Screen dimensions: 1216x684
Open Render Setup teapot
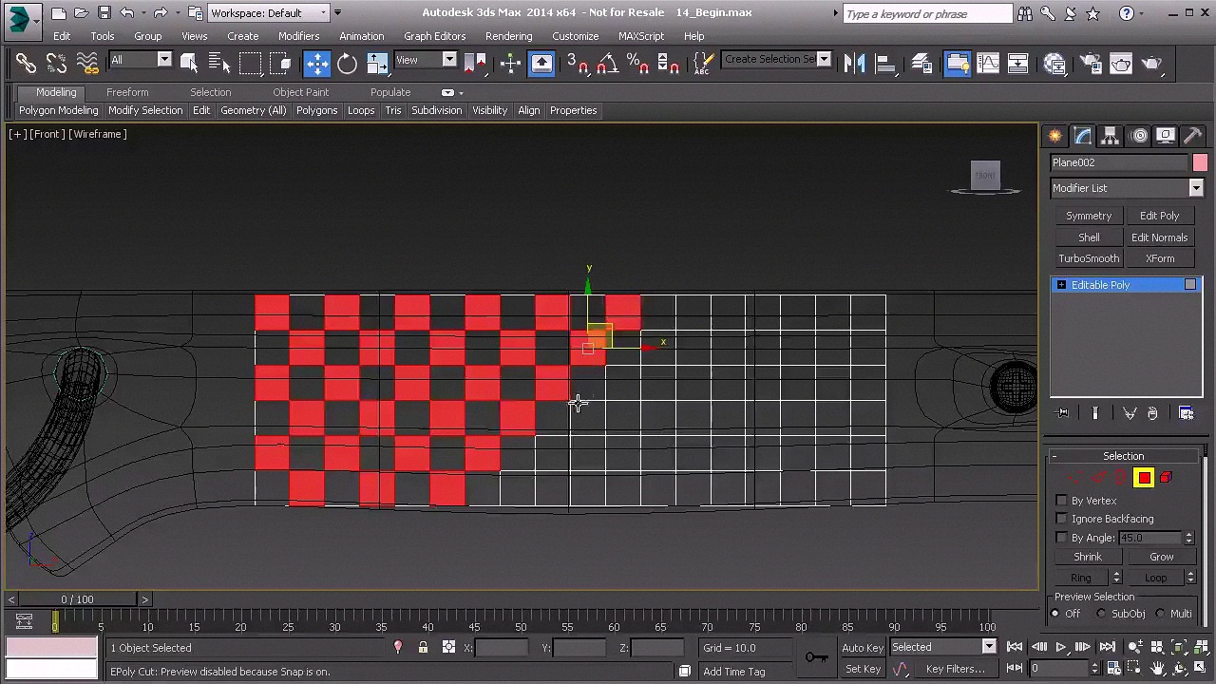tap(1091, 64)
